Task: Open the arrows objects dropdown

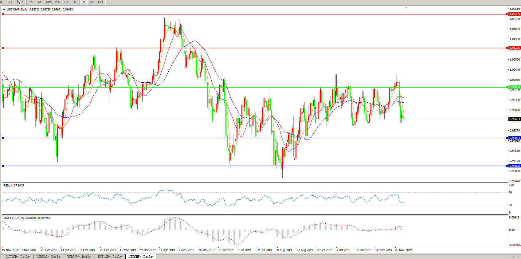Action: click(x=20, y=2)
